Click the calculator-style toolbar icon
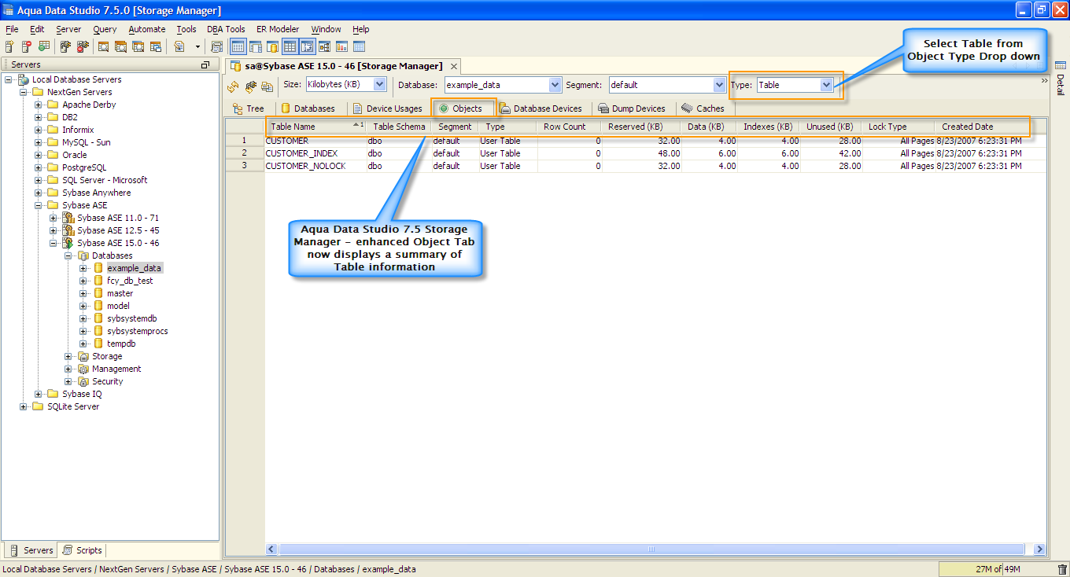Viewport: 1070px width, 577px height. [217, 47]
